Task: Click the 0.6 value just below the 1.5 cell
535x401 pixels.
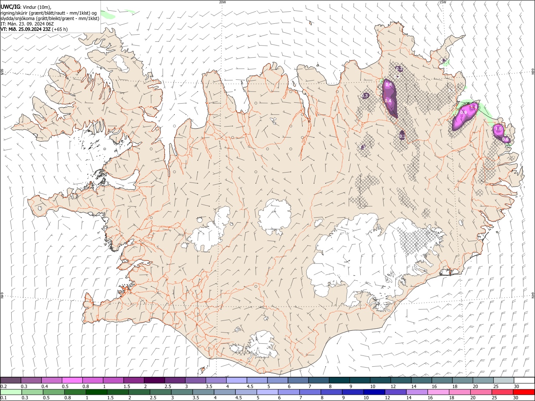Action: [x=505, y=139]
